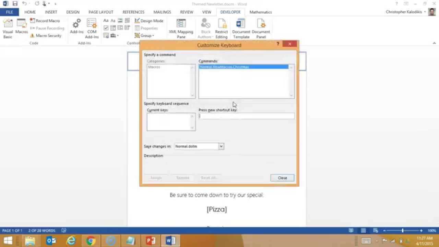
Task: Click Properties in Controls group
Action: [x=146, y=28]
